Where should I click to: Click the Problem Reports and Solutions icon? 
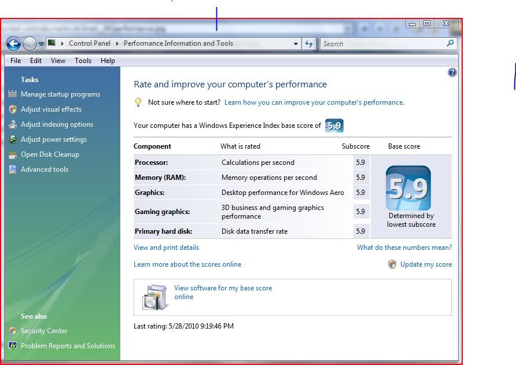coord(13,346)
